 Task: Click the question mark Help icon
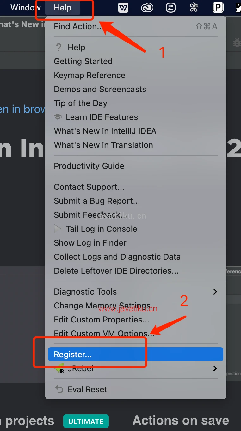[59, 47]
